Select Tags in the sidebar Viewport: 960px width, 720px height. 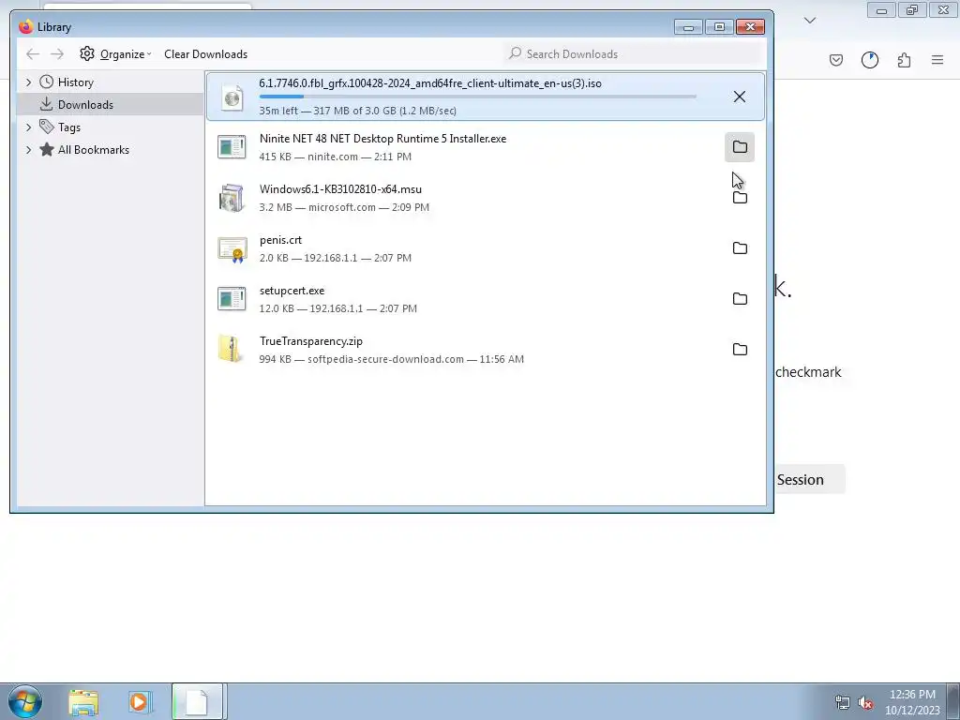[69, 127]
